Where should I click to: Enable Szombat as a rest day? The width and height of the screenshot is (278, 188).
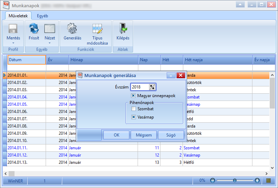click(133, 109)
